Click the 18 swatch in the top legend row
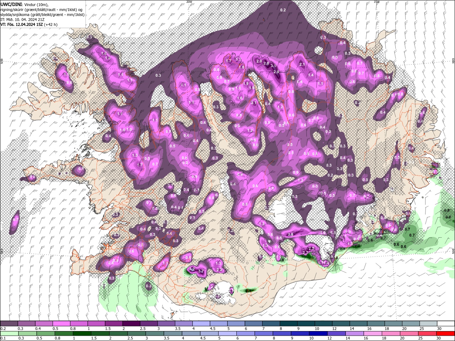The height and width of the screenshot is (341, 455). pos(393,324)
